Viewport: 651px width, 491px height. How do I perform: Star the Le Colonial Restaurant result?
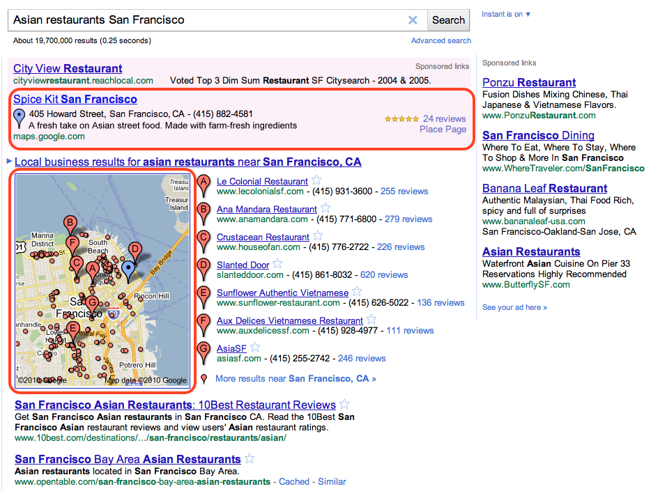coord(316,180)
